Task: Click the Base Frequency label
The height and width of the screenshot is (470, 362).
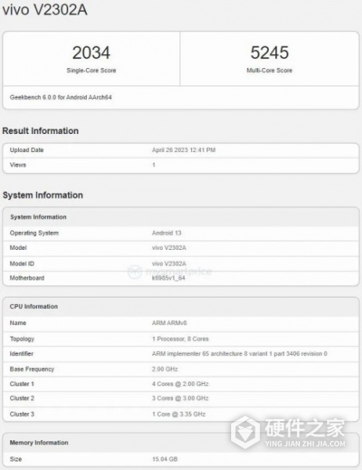Action: [32, 369]
